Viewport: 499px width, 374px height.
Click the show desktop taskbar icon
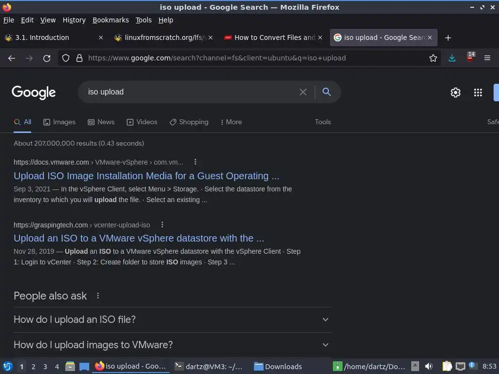[84, 367]
